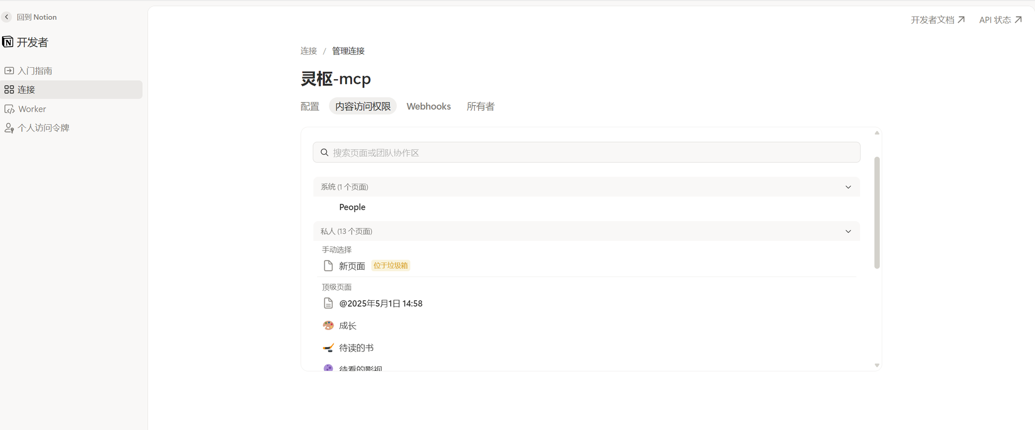Select the 待读的书 page name
This screenshot has height=430, width=1035.
tap(356, 348)
